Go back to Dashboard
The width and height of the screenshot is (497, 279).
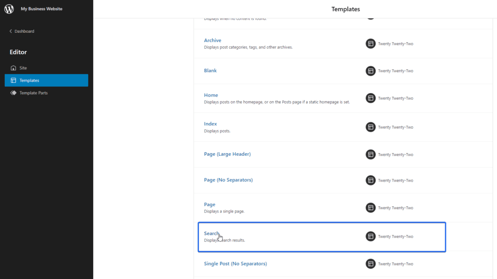[x=22, y=31]
